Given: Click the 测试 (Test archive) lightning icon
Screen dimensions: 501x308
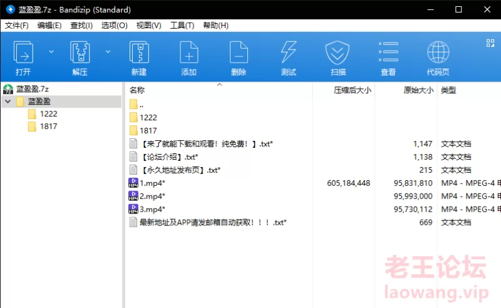Looking at the screenshot, I should [x=289, y=53].
